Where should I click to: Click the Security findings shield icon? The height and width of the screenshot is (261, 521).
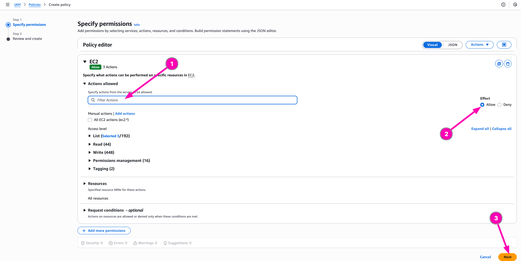83,243
